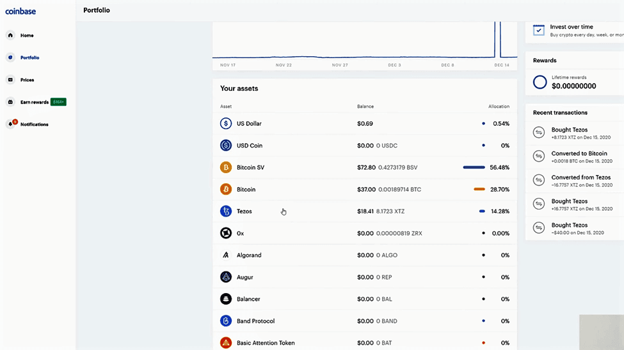Click the Tezos coin icon
The width and height of the screenshot is (624, 350).
226,211
